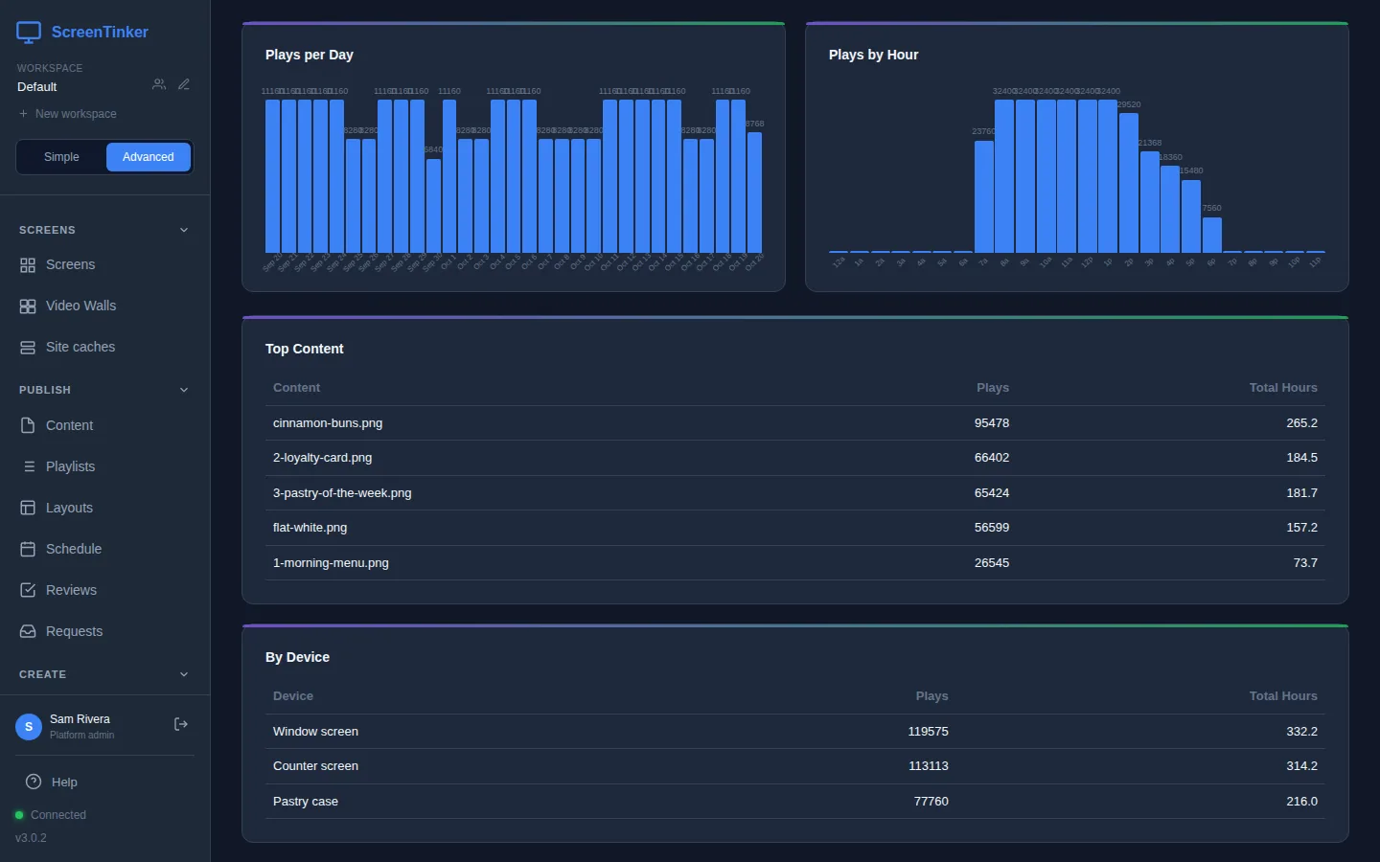Click the plus icon for New workspace

tap(23, 114)
